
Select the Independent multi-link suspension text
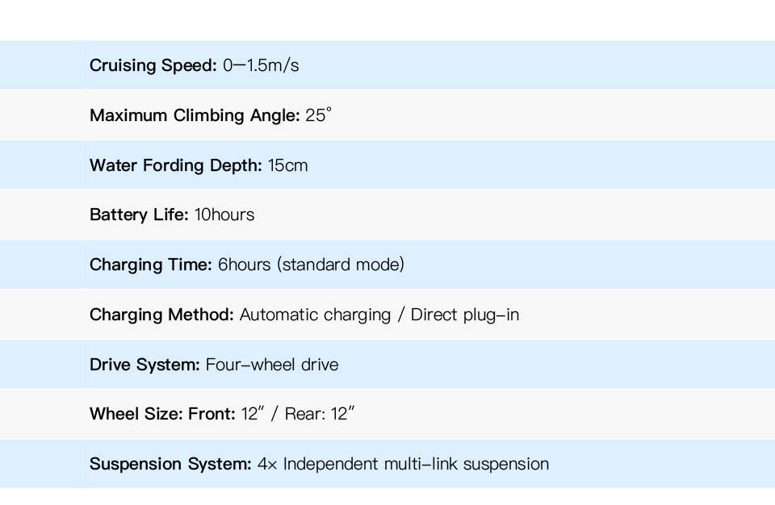416,464
